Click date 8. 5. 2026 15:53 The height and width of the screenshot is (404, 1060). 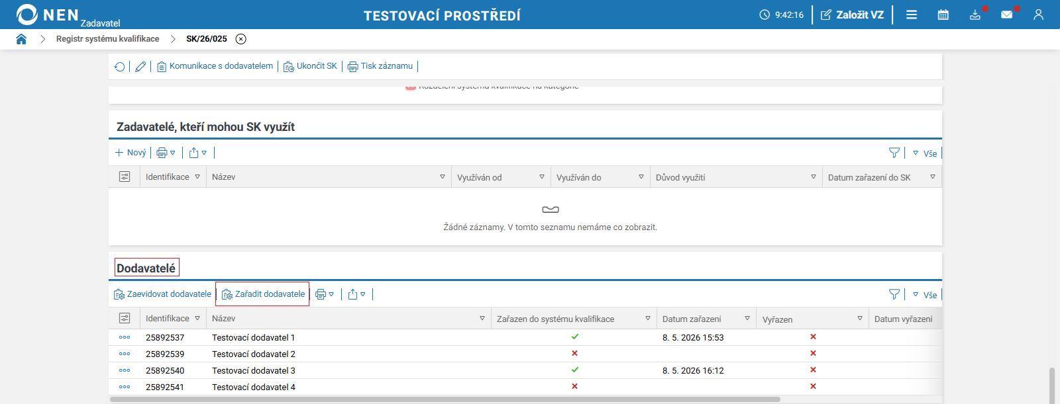click(x=693, y=337)
